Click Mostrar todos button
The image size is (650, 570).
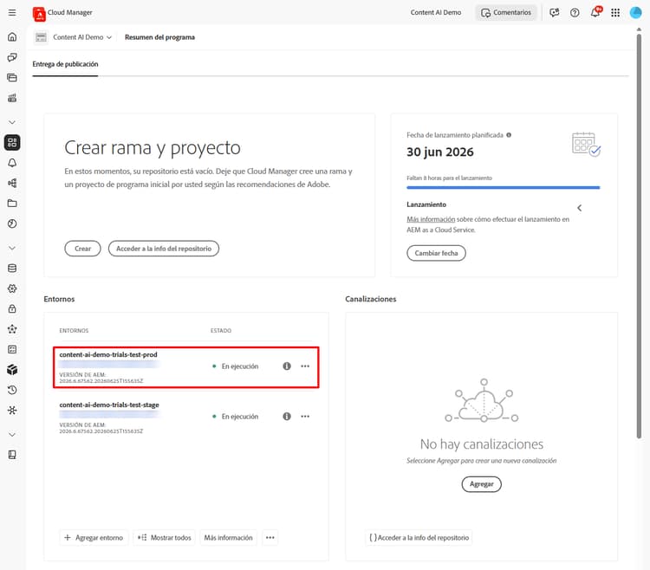[x=165, y=538]
